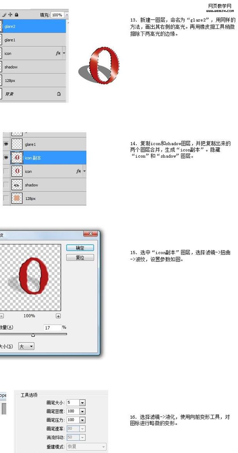The width and height of the screenshot is (238, 453).
Task: Click thumbnail of the icon layer with fx
Action: (17, 171)
